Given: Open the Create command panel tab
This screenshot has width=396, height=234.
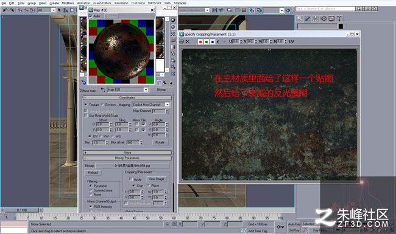Looking at the screenshot, I should [x=300, y=18].
